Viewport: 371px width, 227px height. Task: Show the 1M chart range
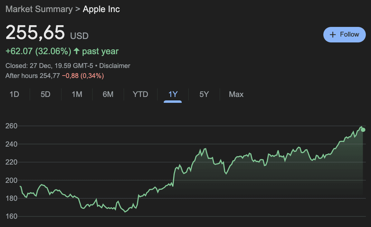[x=77, y=94]
